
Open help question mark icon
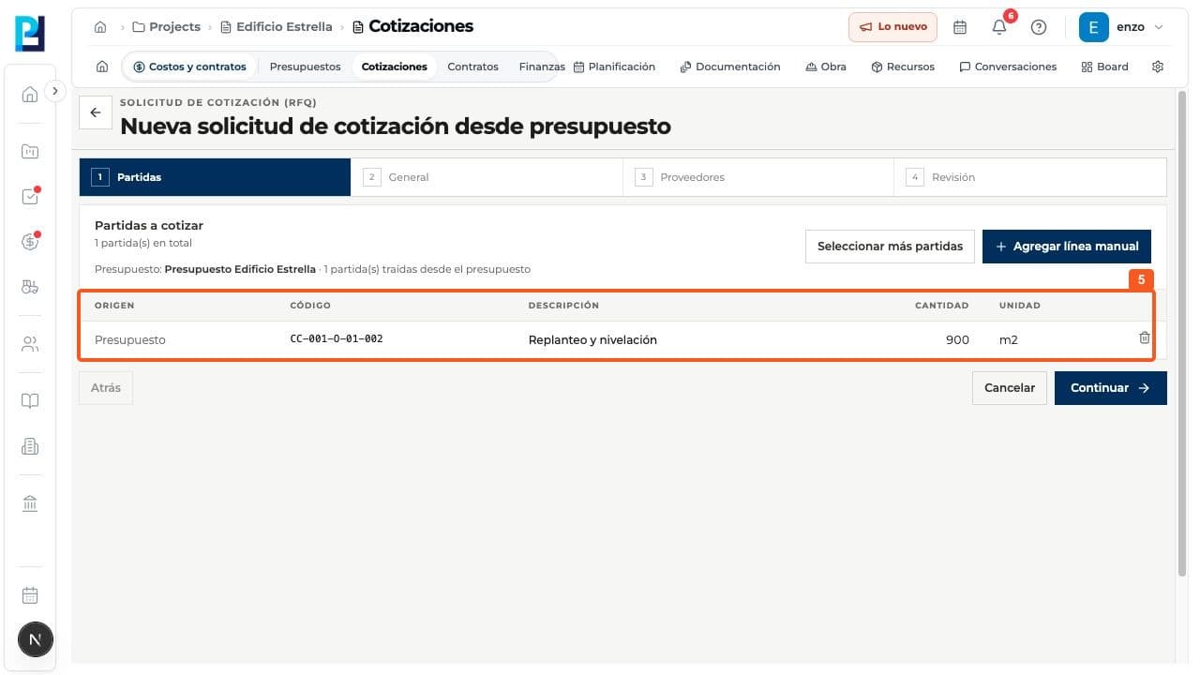click(1039, 27)
